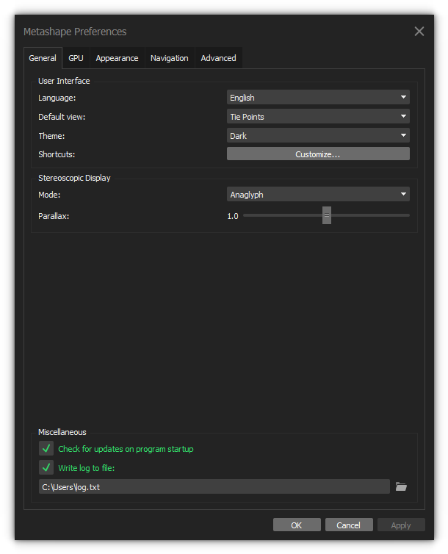Click the Metashape Preferences window title

75,32
